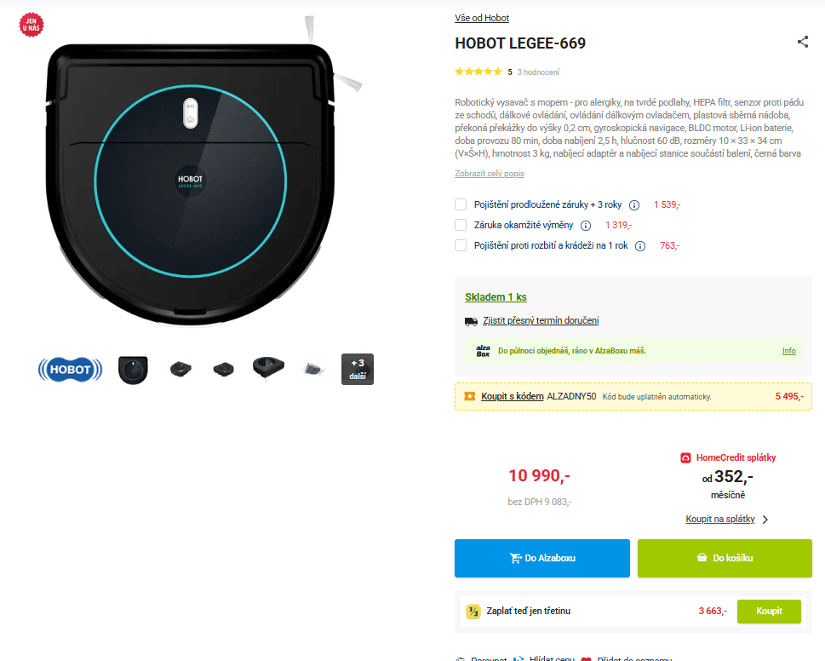Open info icon for rozbití a krádeži insurance
The height and width of the screenshot is (661, 825).
640,246
